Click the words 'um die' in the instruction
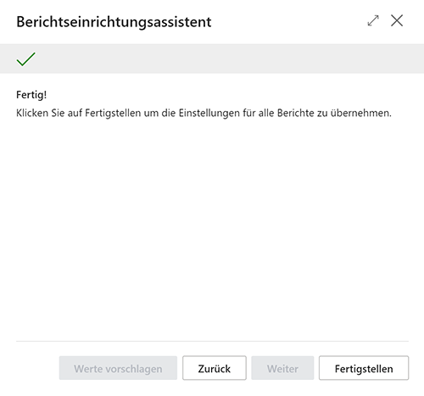424x396 pixels. pyautogui.click(x=159, y=113)
